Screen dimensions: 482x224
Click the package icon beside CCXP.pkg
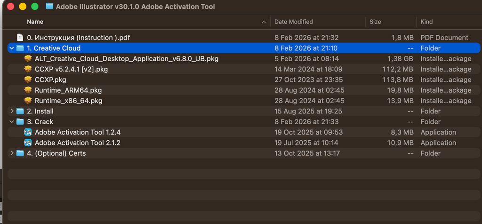(28, 80)
